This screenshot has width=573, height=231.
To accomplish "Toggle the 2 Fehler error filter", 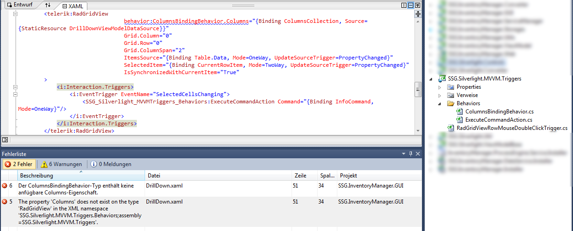I will point(19,164).
